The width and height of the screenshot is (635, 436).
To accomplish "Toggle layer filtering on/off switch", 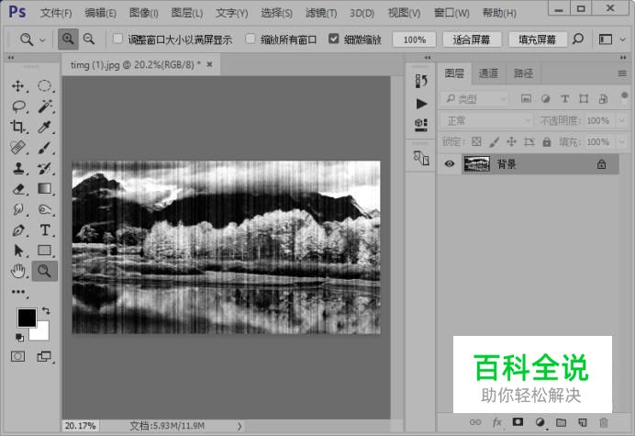I will tap(624, 98).
